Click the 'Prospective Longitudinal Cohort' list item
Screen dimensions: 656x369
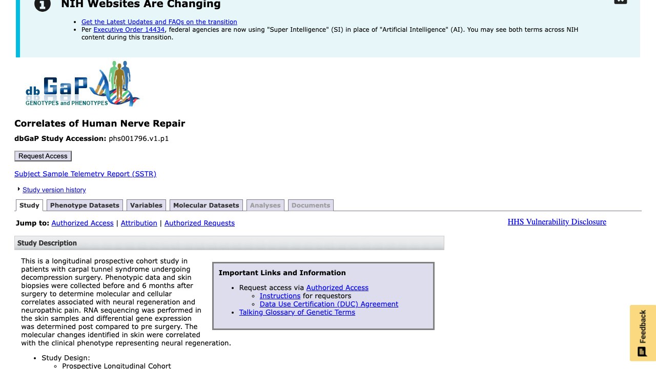tap(116, 366)
